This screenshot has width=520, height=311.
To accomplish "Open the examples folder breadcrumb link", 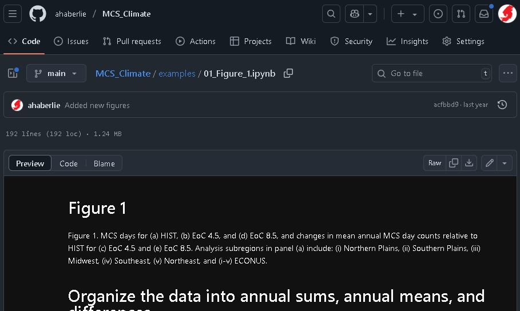I will pyautogui.click(x=177, y=73).
